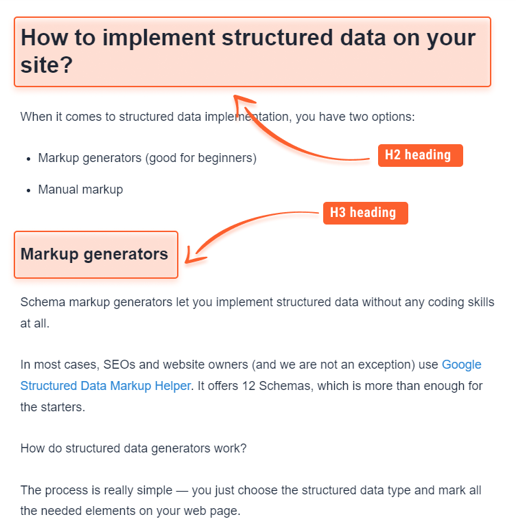Click the curved arrow pointing to 'Markup generators'
The image size is (516, 528).
coord(250,237)
